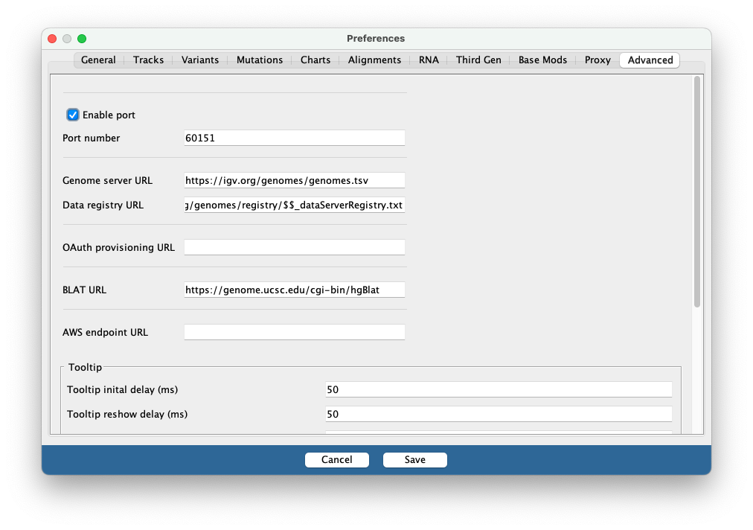The height and width of the screenshot is (530, 753).
Task: Go to the Charts tab
Action: (315, 60)
